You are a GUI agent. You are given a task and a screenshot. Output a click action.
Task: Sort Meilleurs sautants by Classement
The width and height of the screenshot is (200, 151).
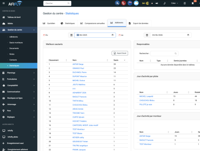[x=58, y=60]
